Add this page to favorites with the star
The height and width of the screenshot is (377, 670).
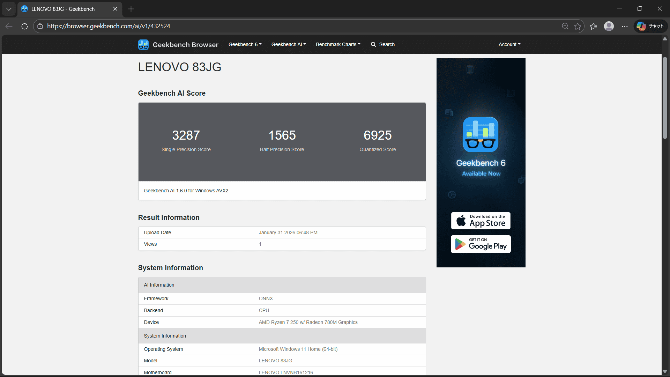click(x=578, y=26)
